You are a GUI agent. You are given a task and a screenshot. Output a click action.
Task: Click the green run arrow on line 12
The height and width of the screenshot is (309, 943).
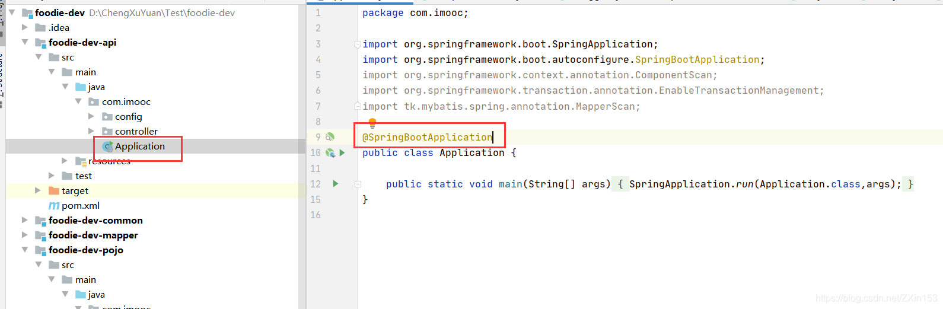click(x=336, y=184)
